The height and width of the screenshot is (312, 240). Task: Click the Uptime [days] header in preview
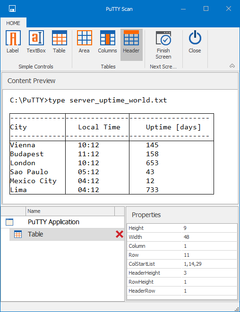tap(173, 127)
